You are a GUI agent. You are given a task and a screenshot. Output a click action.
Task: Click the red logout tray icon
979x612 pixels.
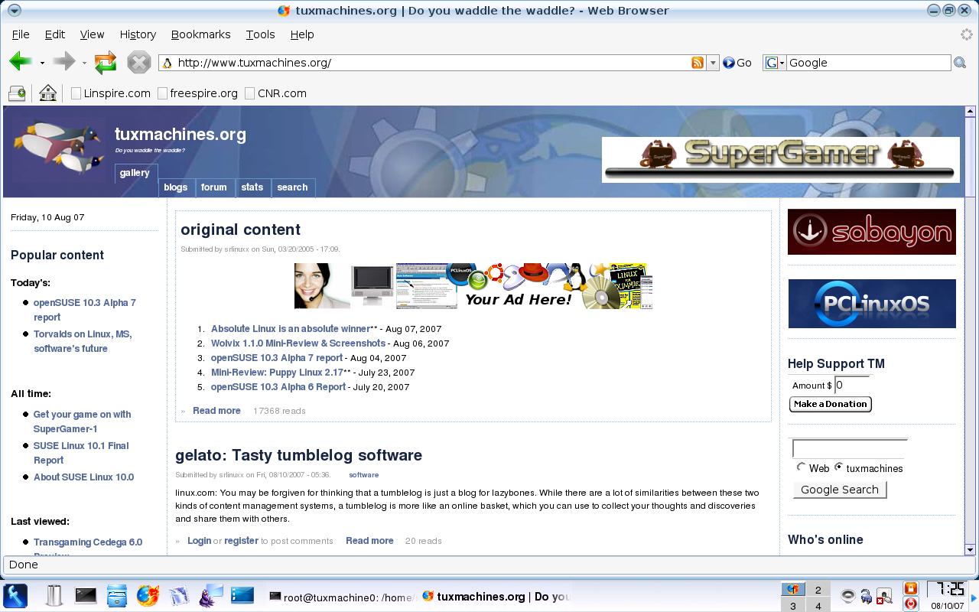coord(910,604)
